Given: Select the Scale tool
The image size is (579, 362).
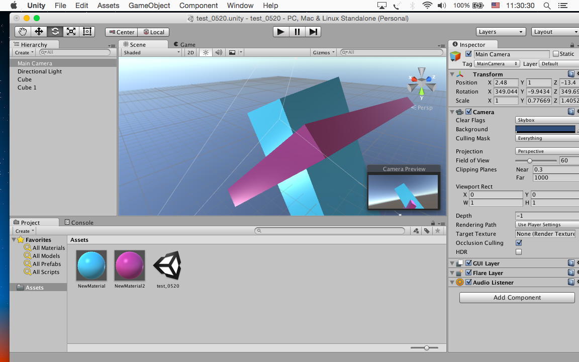Looking at the screenshot, I should tap(71, 32).
